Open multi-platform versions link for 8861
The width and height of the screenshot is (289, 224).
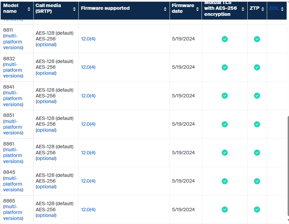pos(13,155)
